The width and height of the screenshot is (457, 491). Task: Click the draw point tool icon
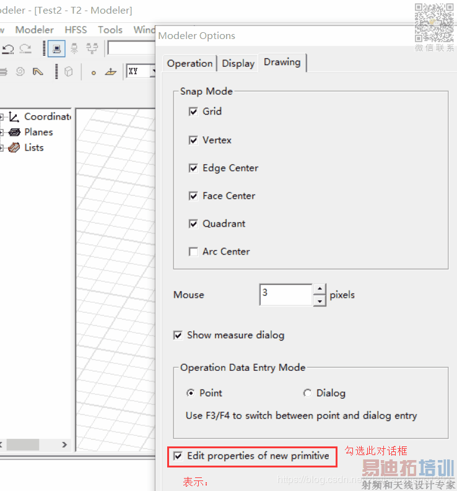point(94,73)
